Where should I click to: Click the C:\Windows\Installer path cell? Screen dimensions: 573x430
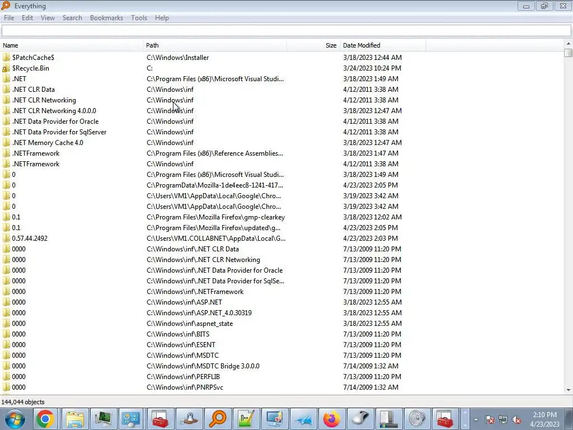[x=177, y=58]
